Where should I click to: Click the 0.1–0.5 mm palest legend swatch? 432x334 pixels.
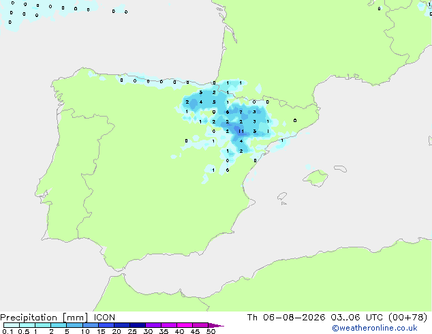pos(12,325)
